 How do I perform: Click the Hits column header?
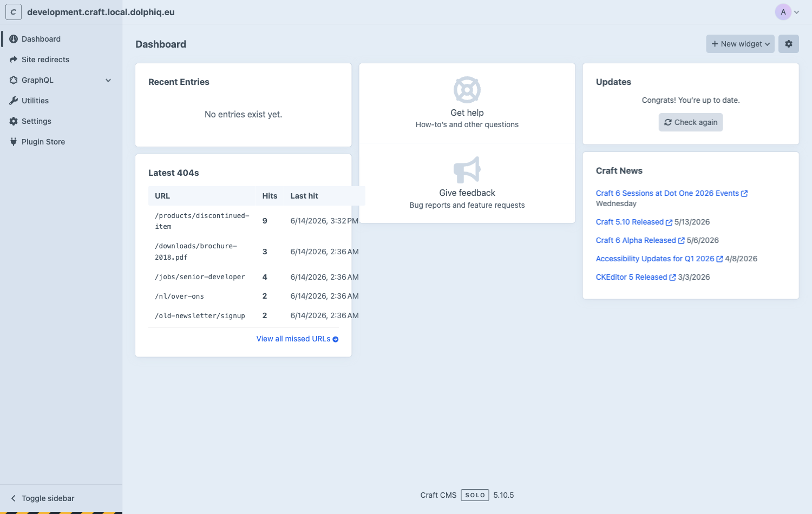(x=270, y=196)
